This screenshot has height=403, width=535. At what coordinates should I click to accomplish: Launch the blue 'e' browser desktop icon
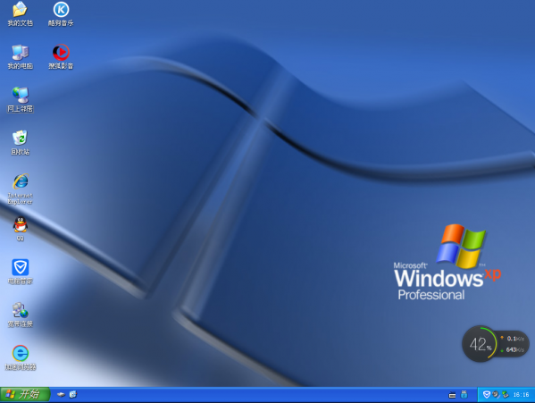click(x=21, y=353)
